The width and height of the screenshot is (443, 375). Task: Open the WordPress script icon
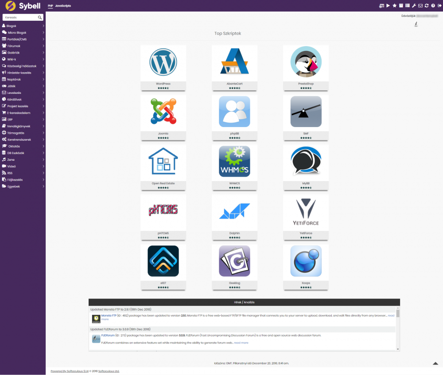163,62
